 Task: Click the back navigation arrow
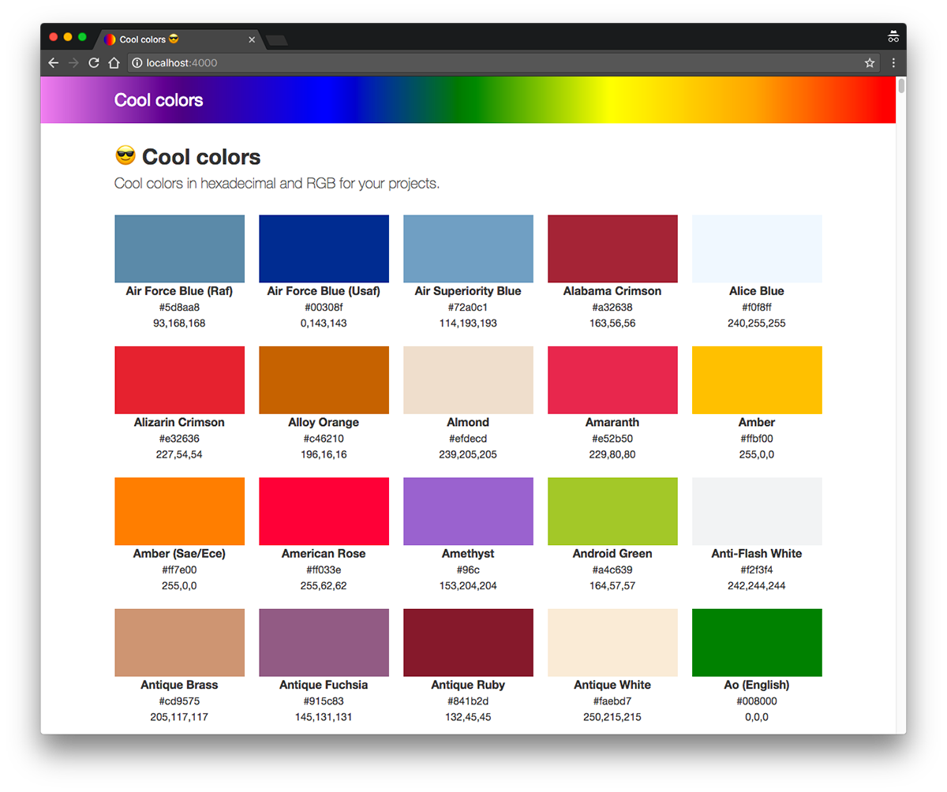pos(53,62)
